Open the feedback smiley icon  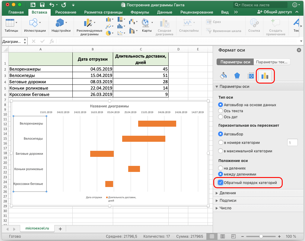click(295, 5)
